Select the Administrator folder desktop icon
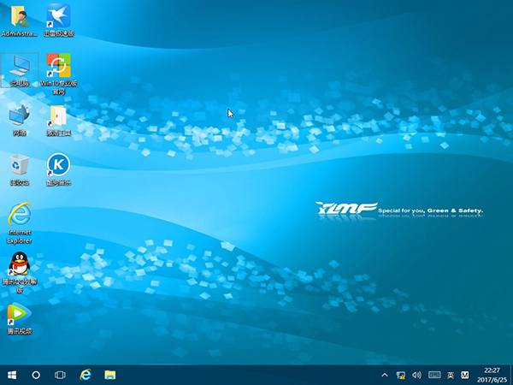 pyautogui.click(x=19, y=17)
